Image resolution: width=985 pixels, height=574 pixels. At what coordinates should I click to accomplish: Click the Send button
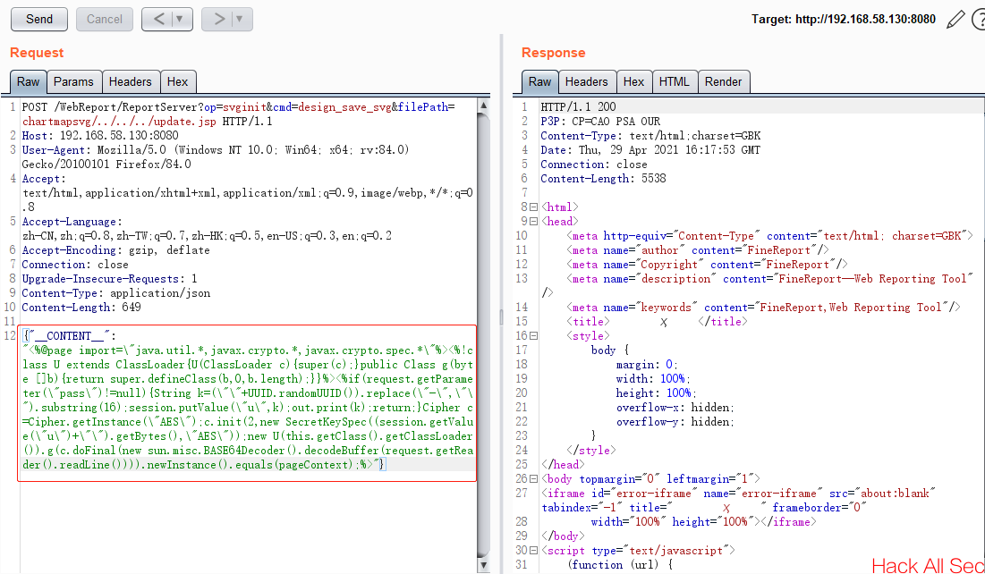click(x=39, y=19)
